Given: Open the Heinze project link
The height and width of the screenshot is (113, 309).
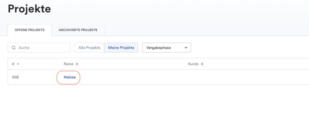Looking at the screenshot, I should [x=70, y=77].
